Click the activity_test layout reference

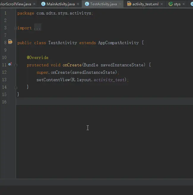pyautogui.click(x=109, y=80)
